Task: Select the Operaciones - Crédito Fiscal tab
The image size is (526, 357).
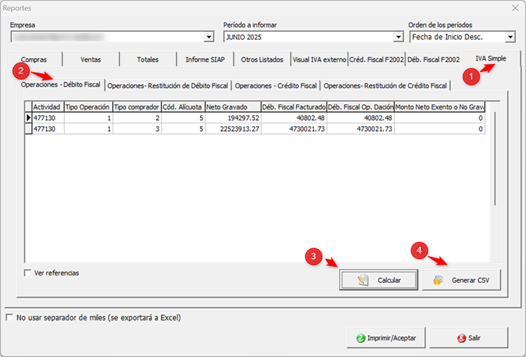Action: click(x=275, y=86)
